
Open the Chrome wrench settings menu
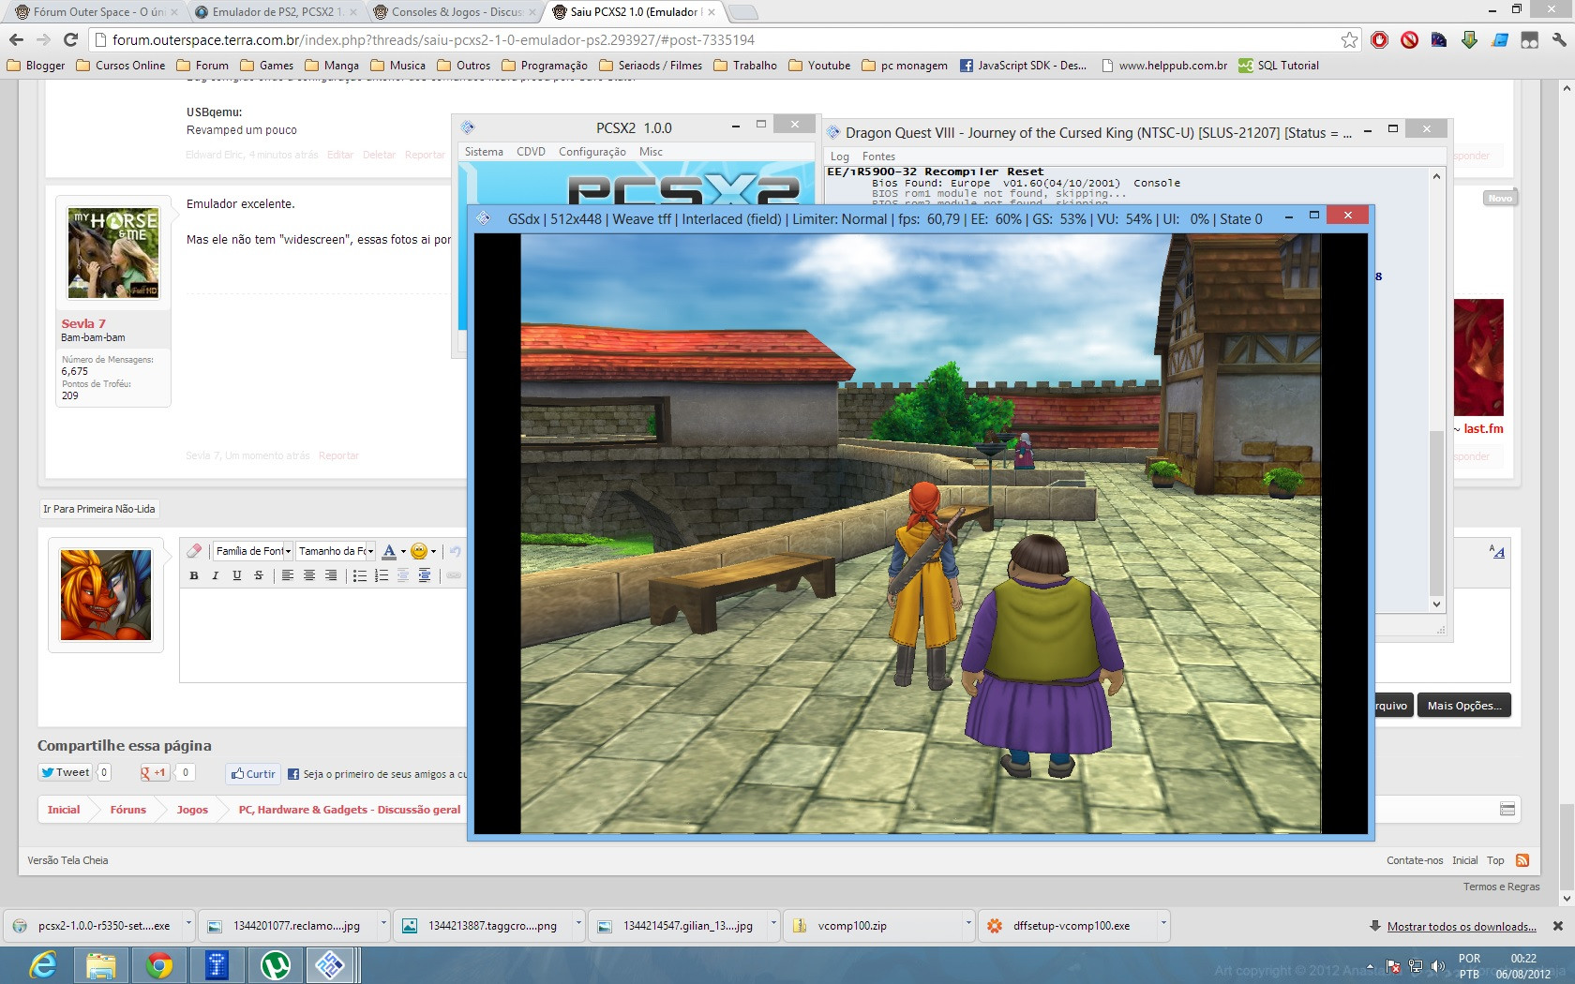tap(1559, 39)
